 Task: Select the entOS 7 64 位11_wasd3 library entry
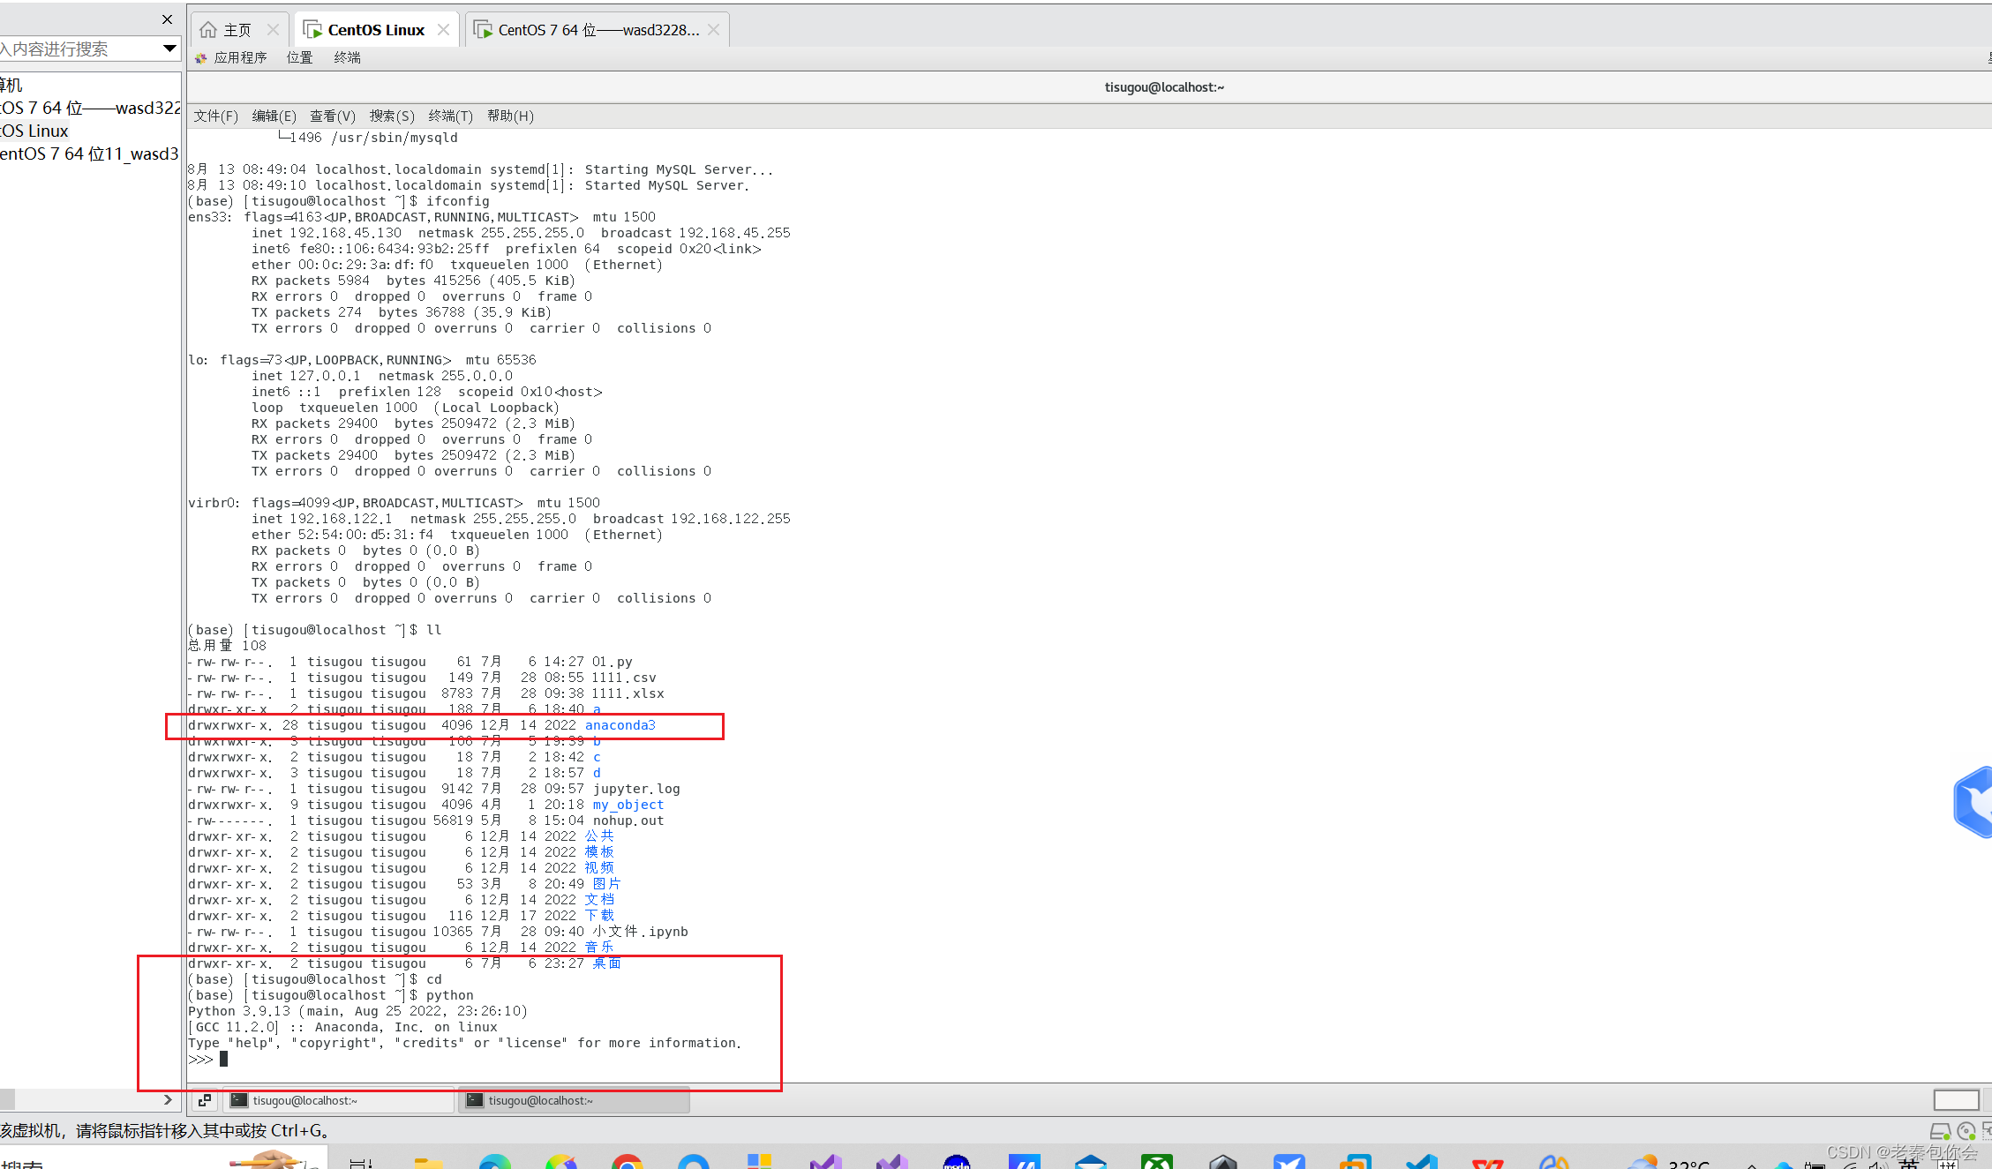89,154
